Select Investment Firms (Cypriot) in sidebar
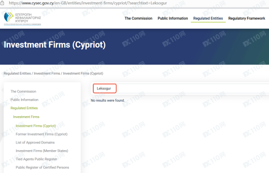Image resolution: width=269 pixels, height=173 pixels. click(x=36, y=126)
